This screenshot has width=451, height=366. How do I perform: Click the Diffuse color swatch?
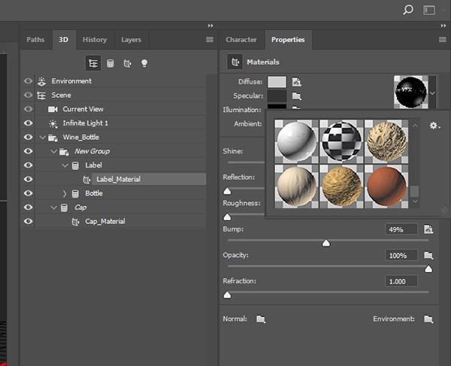(x=277, y=82)
